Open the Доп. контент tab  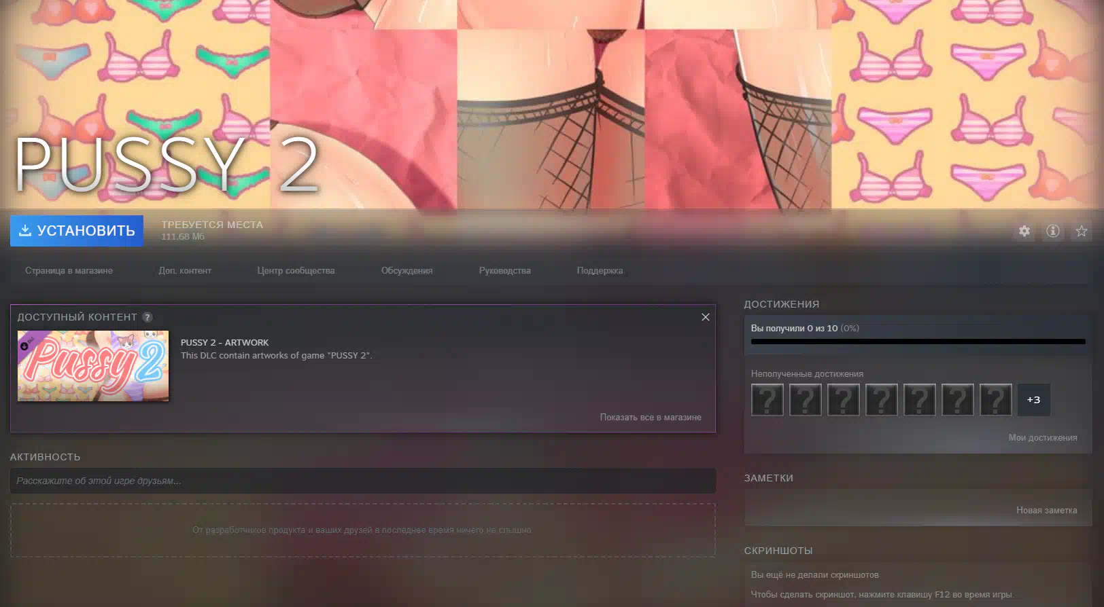click(185, 270)
